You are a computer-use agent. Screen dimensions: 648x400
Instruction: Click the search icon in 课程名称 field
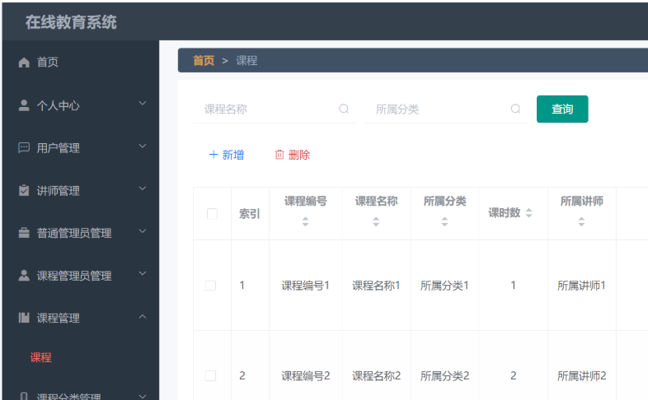(344, 109)
